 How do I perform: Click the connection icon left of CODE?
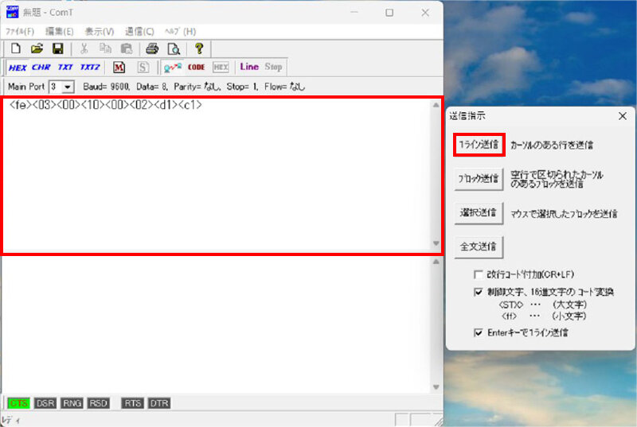[172, 68]
